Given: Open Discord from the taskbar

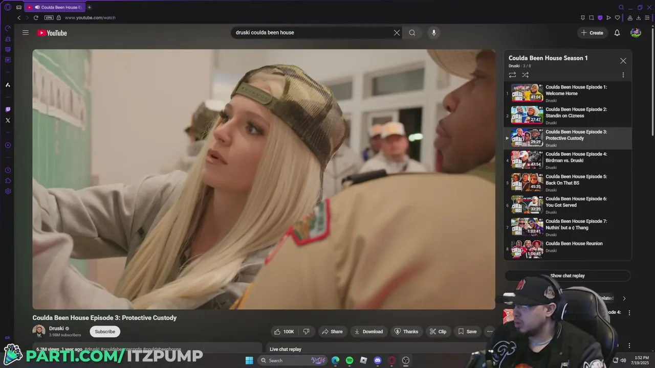Looking at the screenshot, I should coord(378,360).
